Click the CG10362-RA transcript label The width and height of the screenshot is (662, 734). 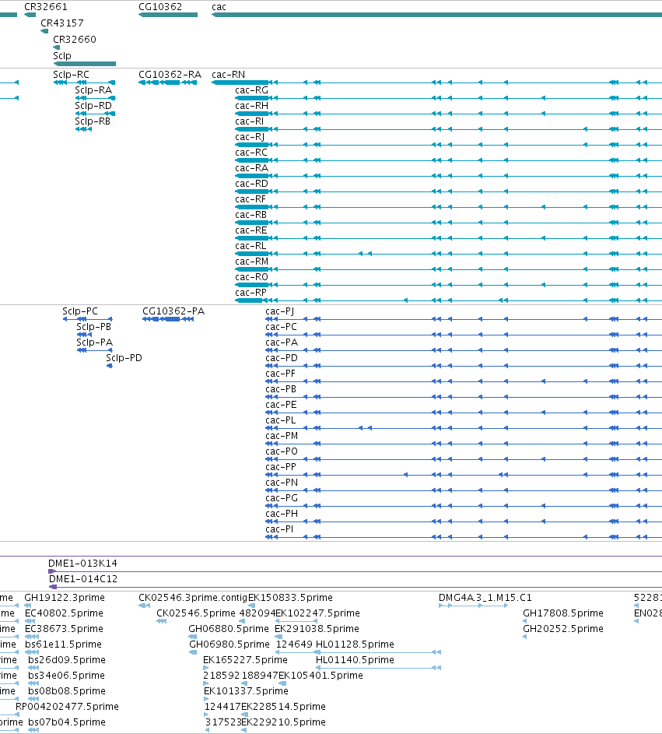(170, 75)
